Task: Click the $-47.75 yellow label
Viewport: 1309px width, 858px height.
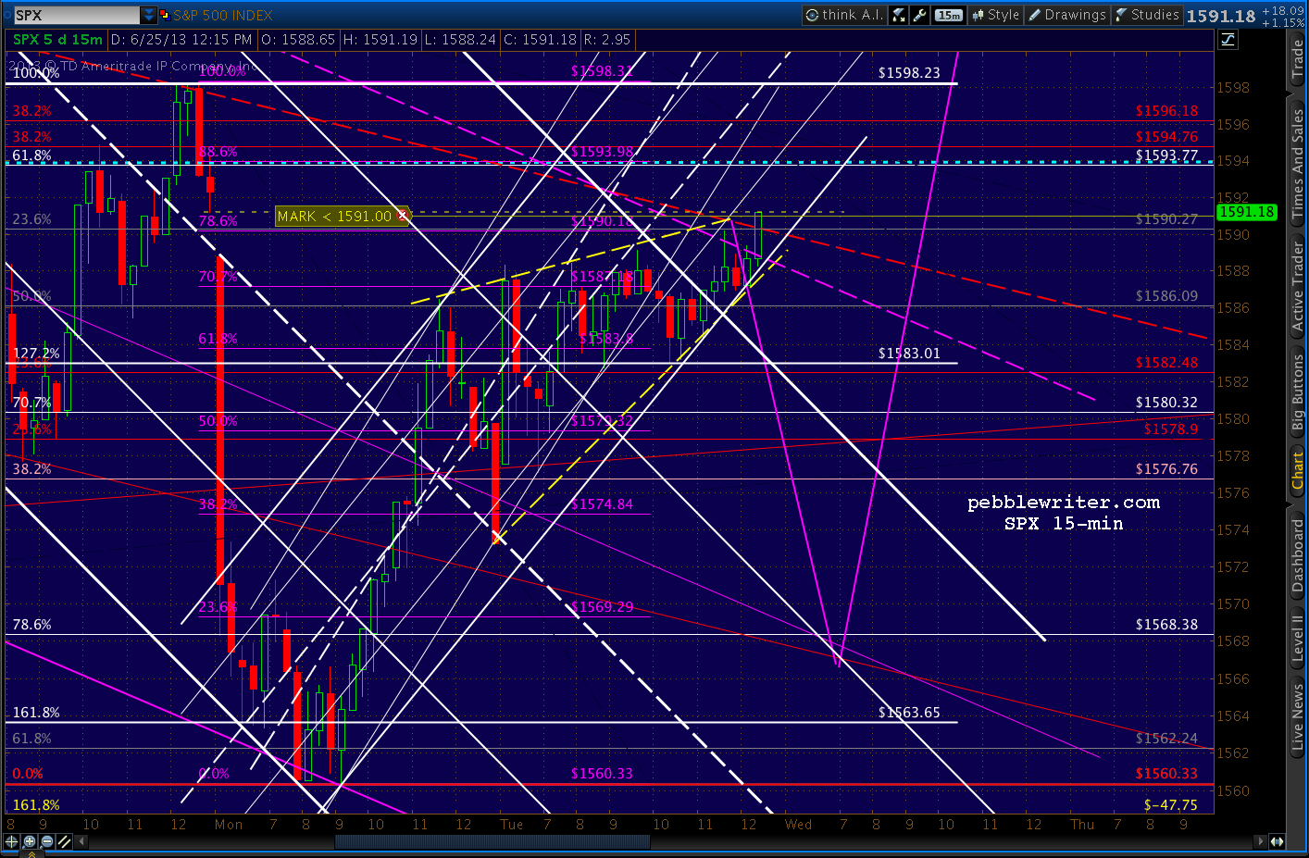Action: [1171, 805]
